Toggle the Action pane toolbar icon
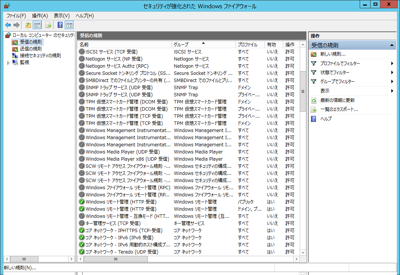Viewport: 400px width, 275px height. click(69, 25)
